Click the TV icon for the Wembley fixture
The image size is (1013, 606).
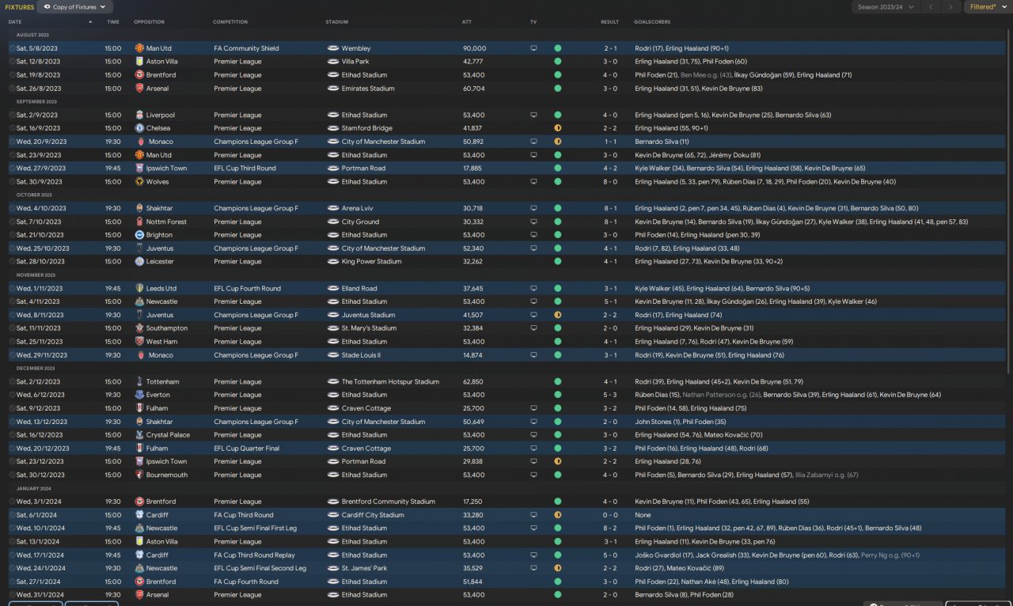click(533, 48)
